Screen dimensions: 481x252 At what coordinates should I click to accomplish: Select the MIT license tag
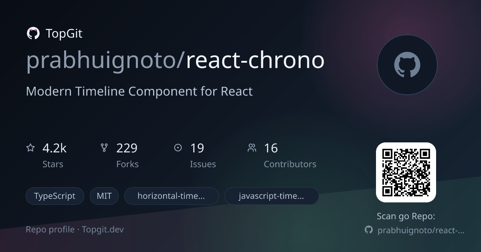click(x=104, y=196)
